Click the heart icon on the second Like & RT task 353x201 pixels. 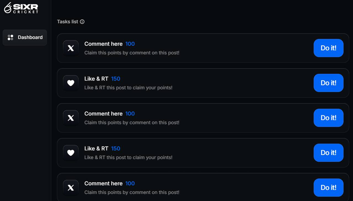tap(71, 153)
